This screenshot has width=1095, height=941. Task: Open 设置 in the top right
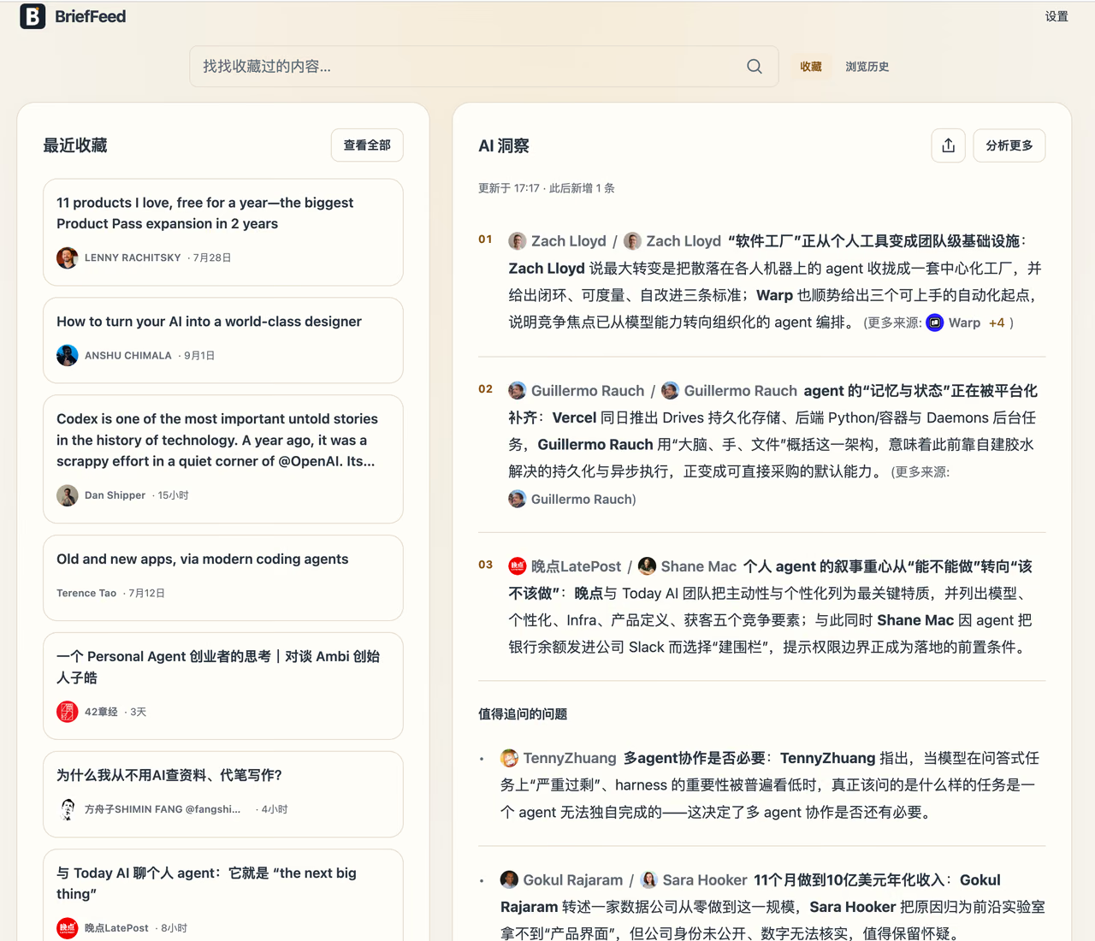tap(1057, 16)
